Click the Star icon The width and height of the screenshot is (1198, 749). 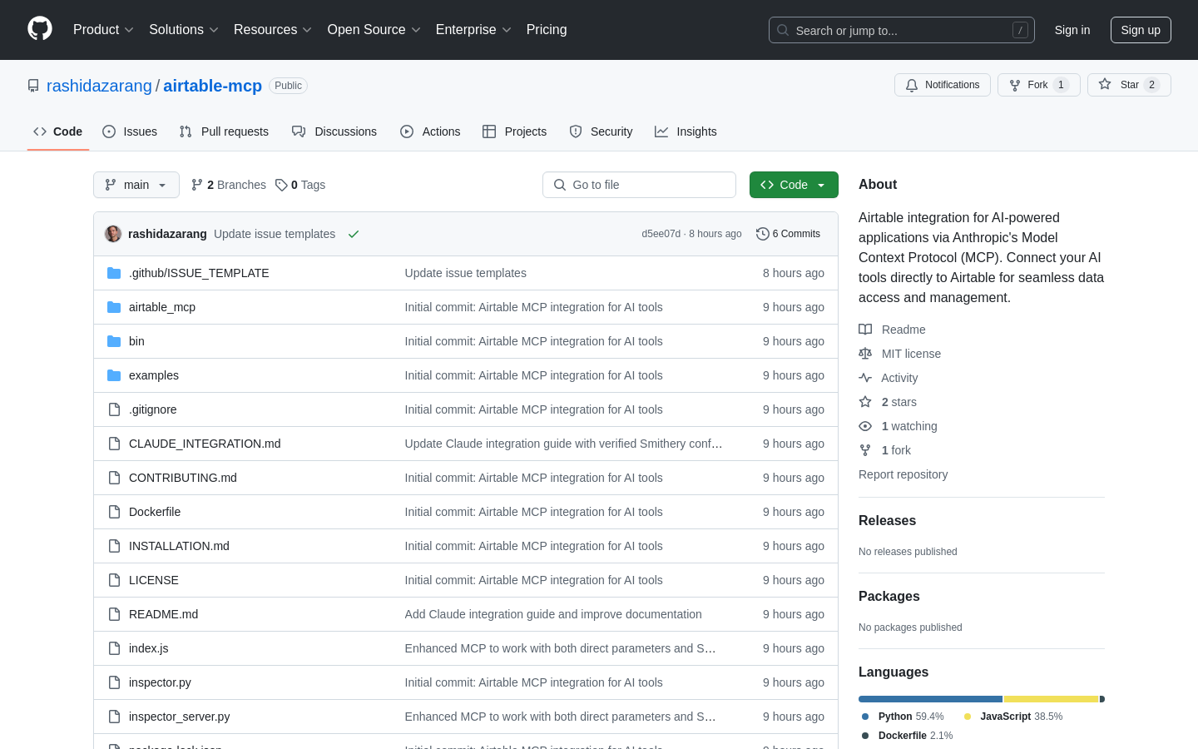point(1105,84)
